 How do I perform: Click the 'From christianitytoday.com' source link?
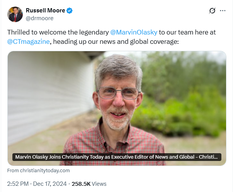[38, 170]
